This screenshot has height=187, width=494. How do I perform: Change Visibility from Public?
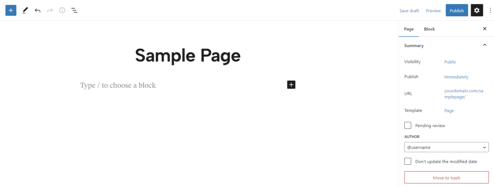(450, 62)
